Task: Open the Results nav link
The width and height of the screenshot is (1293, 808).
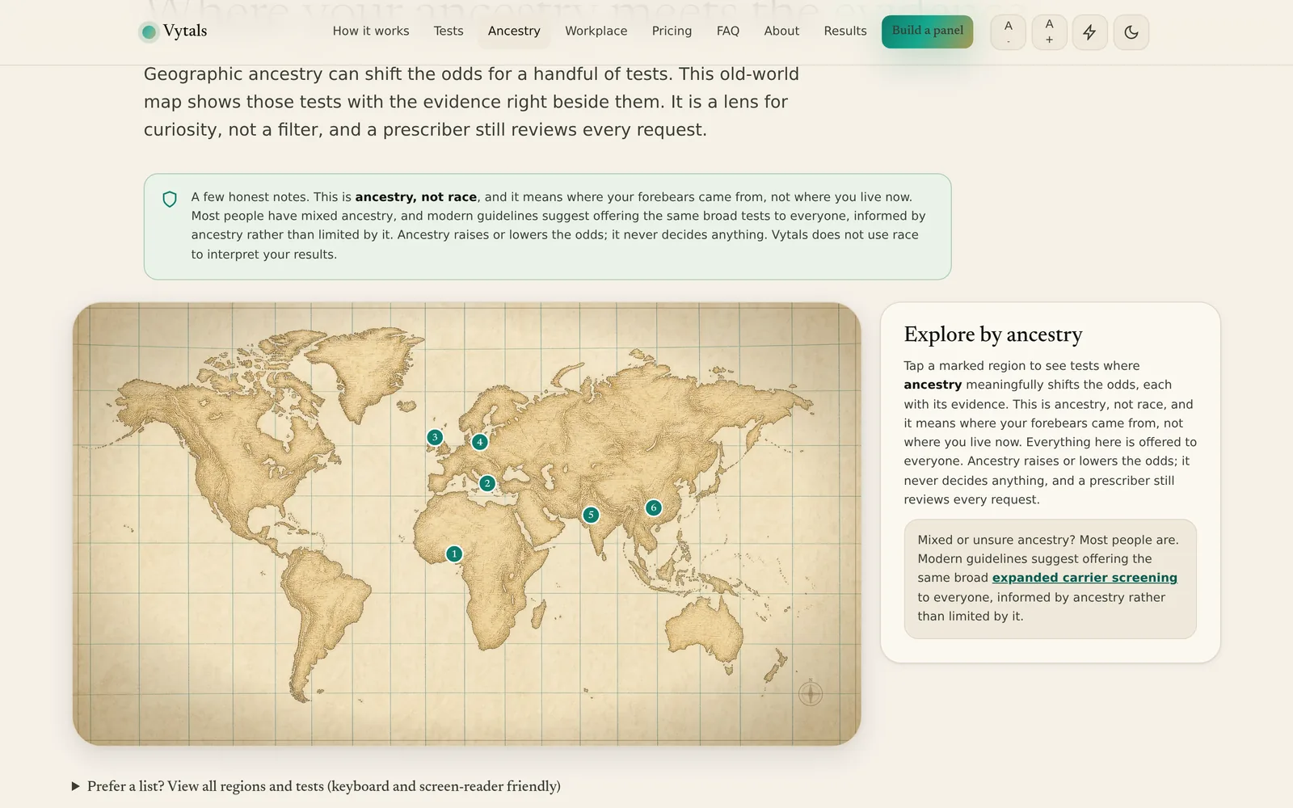Action: click(x=845, y=31)
